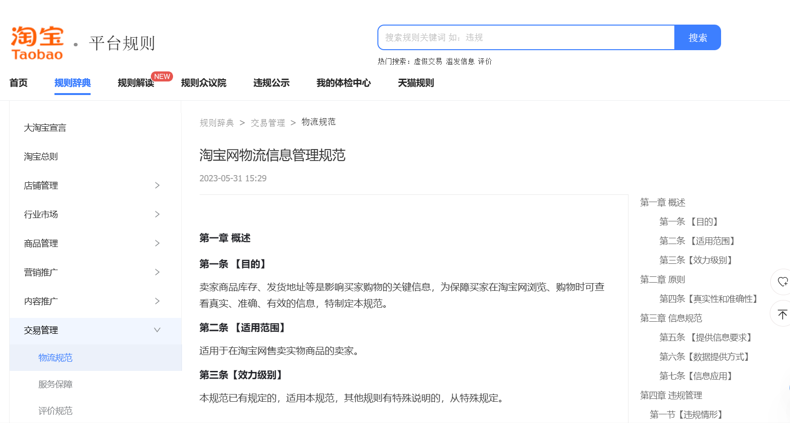790x423 pixels.
Task: Go to 违规公示 tab
Action: [x=271, y=83]
